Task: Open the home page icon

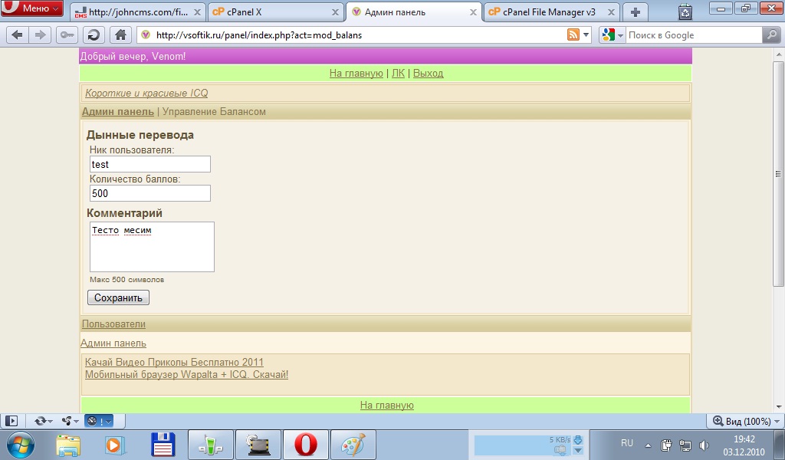Action: (x=120, y=35)
